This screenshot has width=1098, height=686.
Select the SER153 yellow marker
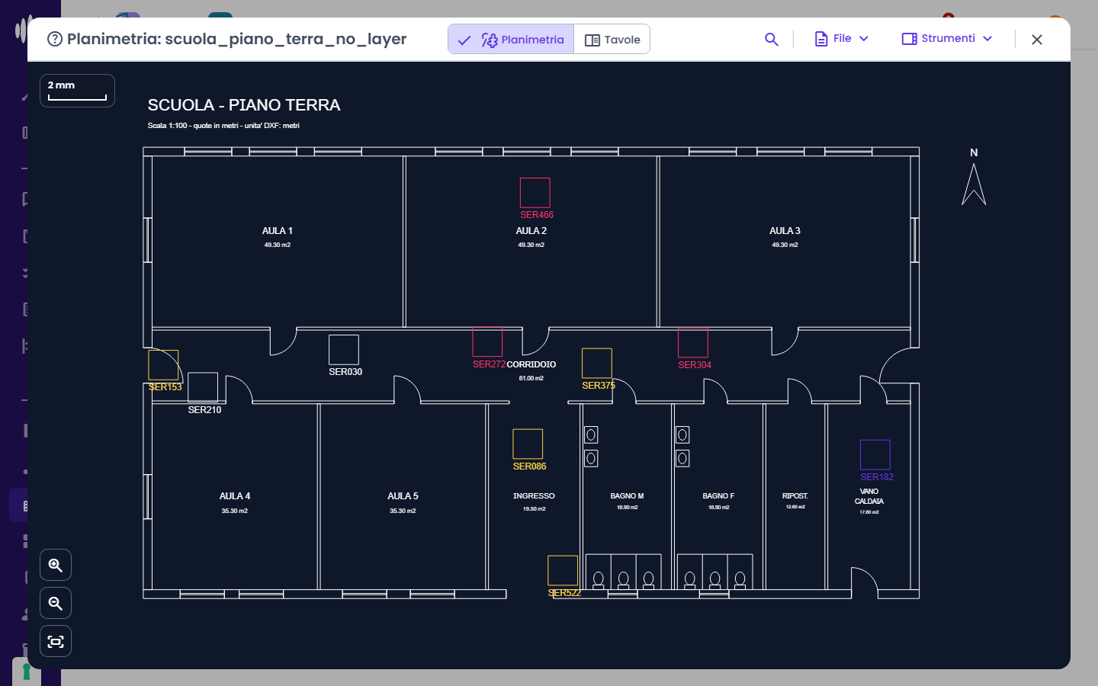click(x=163, y=365)
